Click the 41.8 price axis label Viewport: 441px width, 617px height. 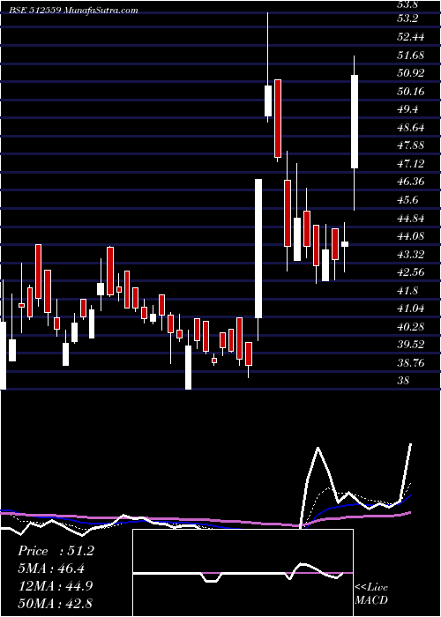coord(409,290)
